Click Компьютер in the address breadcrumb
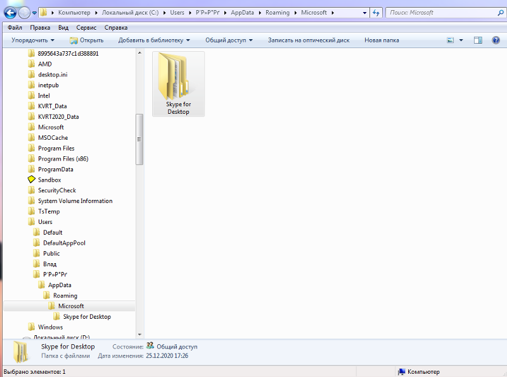 (74, 13)
